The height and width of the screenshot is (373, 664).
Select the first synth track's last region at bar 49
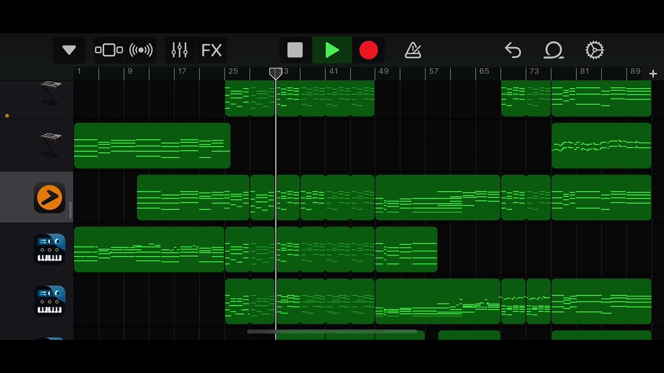406,249
